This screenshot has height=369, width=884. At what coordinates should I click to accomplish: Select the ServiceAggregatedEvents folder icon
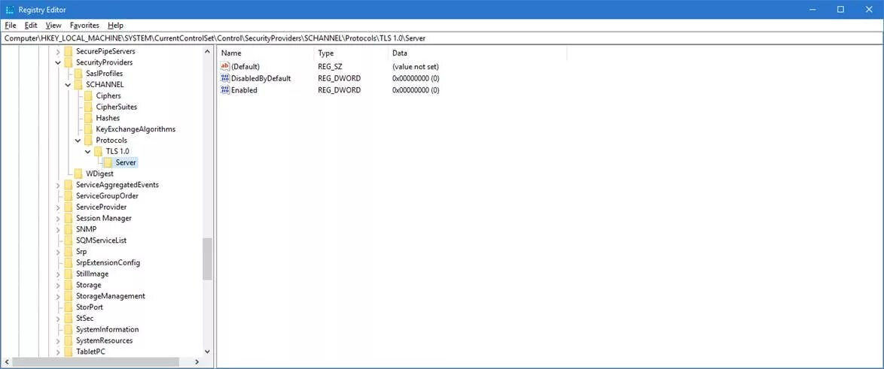coord(69,185)
